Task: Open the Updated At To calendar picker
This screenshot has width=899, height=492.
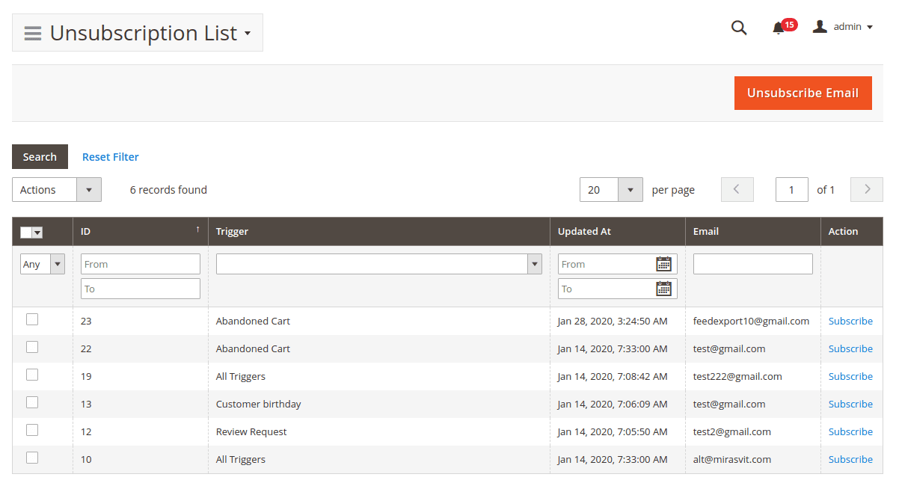Action: pos(663,289)
